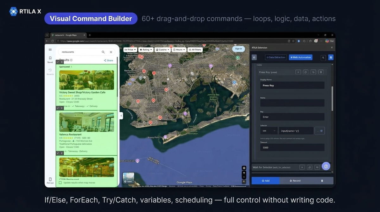This screenshot has width=380, height=212.
Task: Click the Sign in button on map
Action: tap(238, 49)
